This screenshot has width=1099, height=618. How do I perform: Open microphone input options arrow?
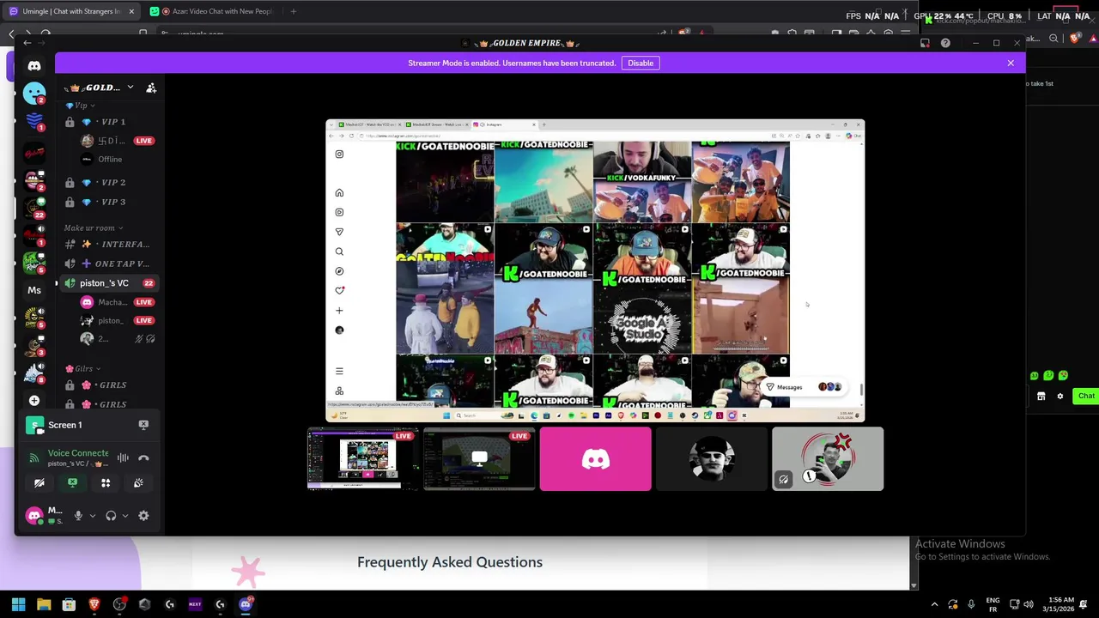pyautogui.click(x=92, y=516)
